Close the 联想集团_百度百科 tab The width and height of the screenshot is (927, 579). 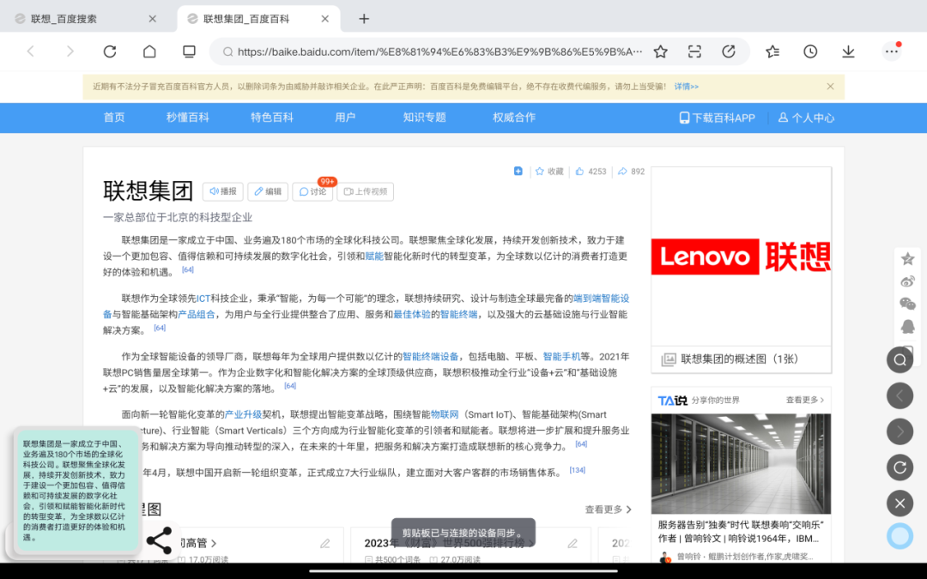325,19
